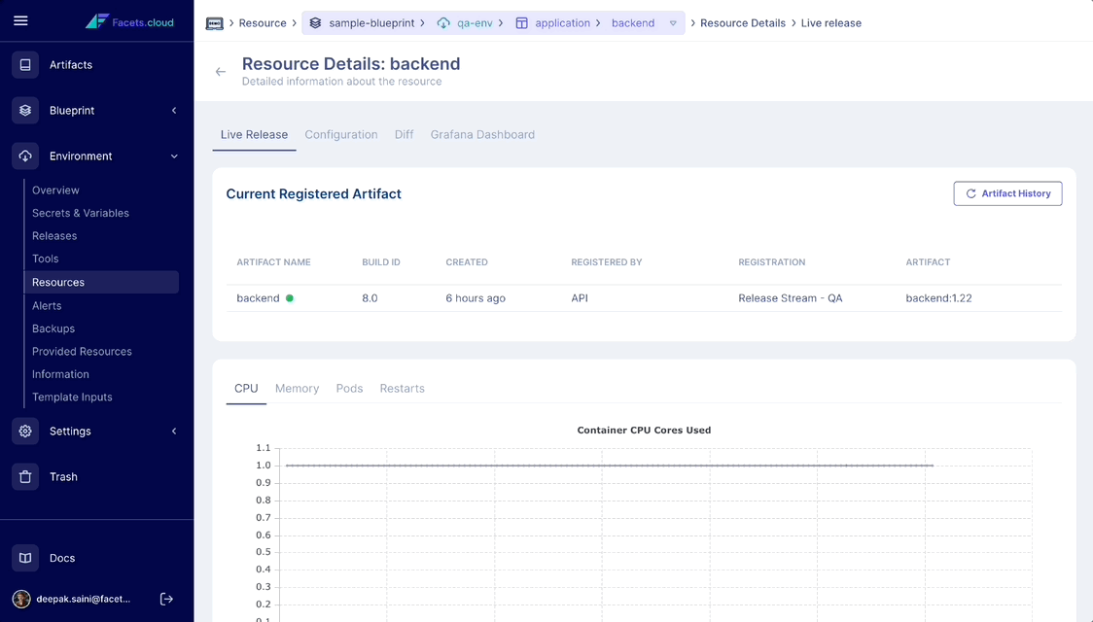Click the Artifact History button
Viewport: 1093px width, 622px height.
click(1007, 193)
